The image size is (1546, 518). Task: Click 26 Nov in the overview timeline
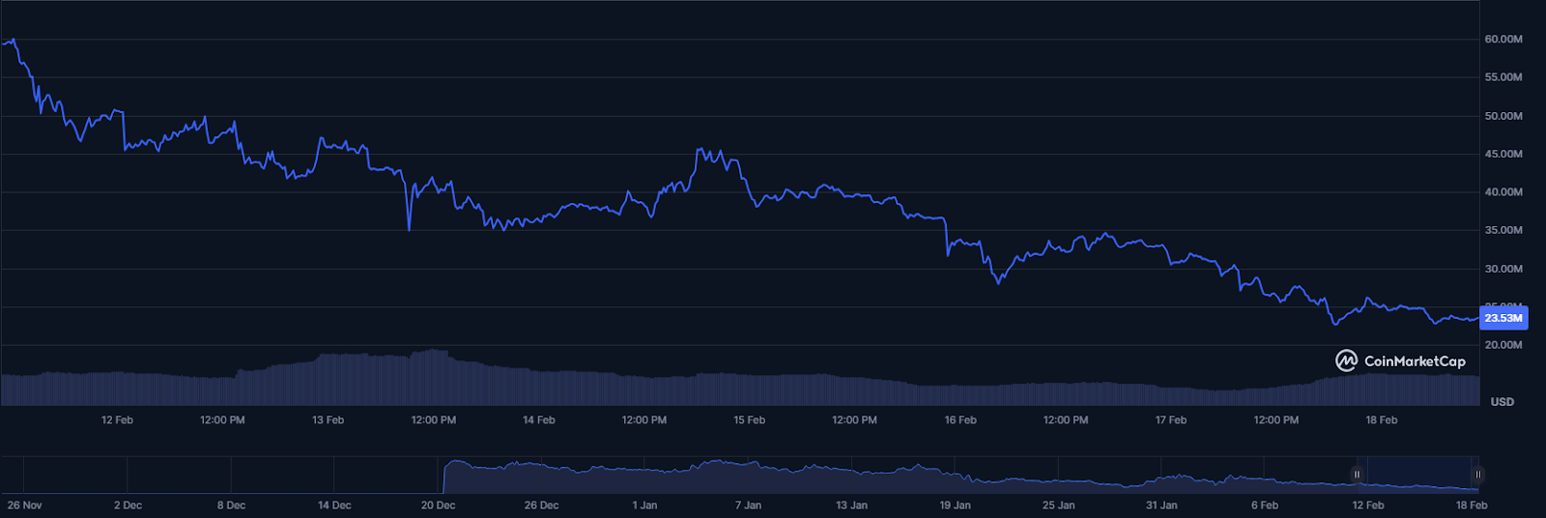pyautogui.click(x=24, y=505)
